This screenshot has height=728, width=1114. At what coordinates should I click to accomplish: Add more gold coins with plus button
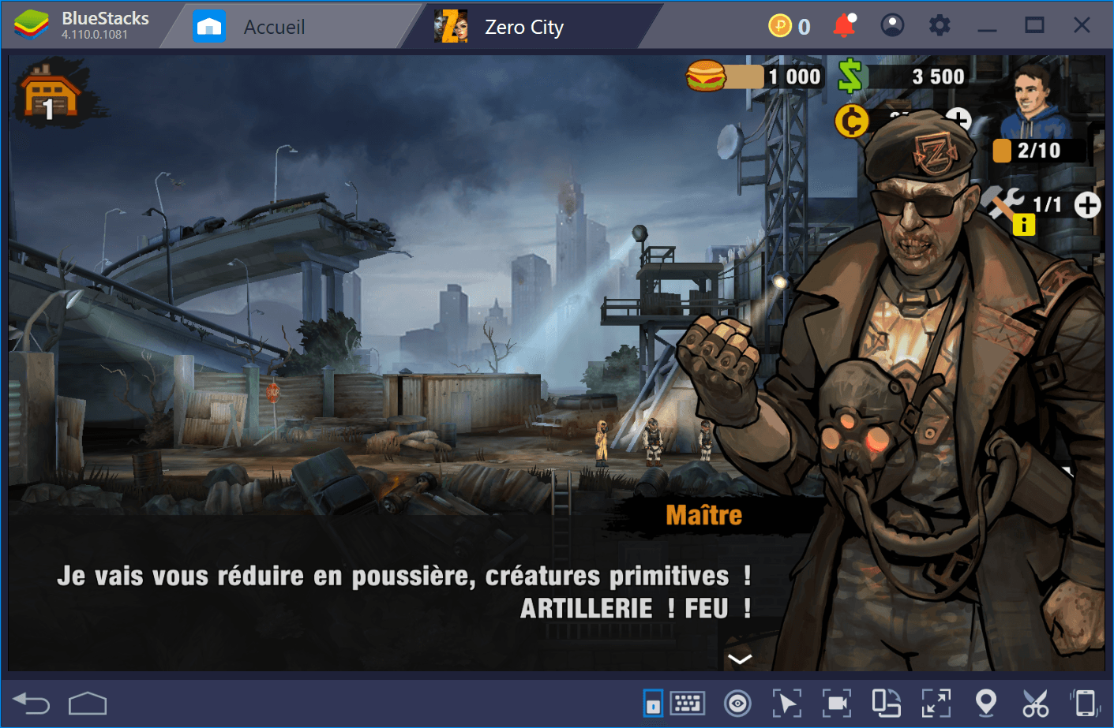tap(958, 119)
